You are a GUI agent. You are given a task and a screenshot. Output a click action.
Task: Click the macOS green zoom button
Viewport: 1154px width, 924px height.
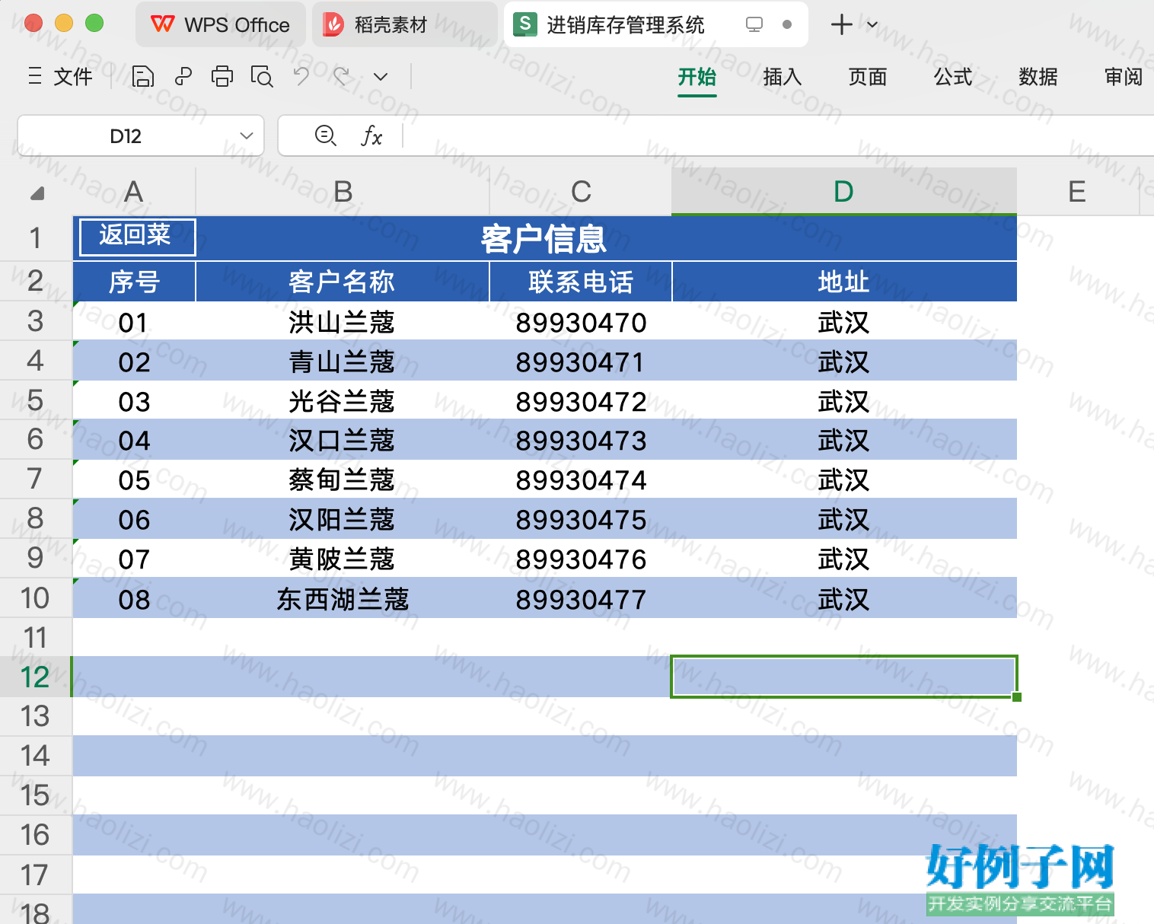click(x=94, y=23)
